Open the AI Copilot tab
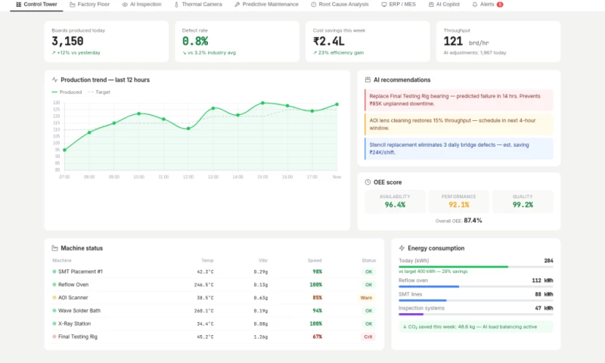The image size is (605, 363). pos(444,5)
